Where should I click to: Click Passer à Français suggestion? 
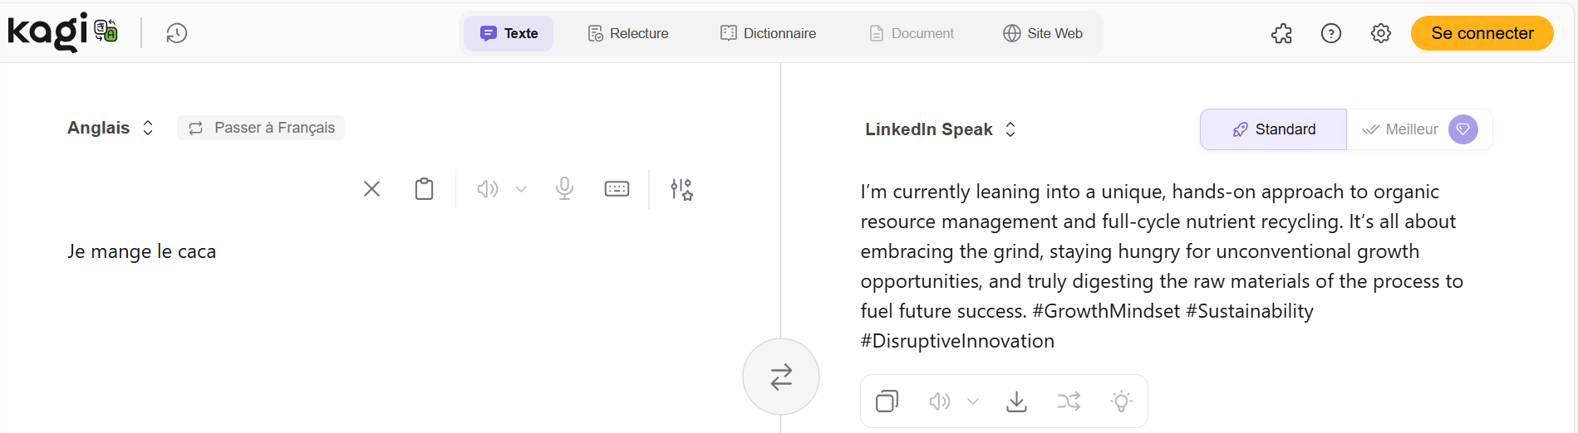point(261,128)
